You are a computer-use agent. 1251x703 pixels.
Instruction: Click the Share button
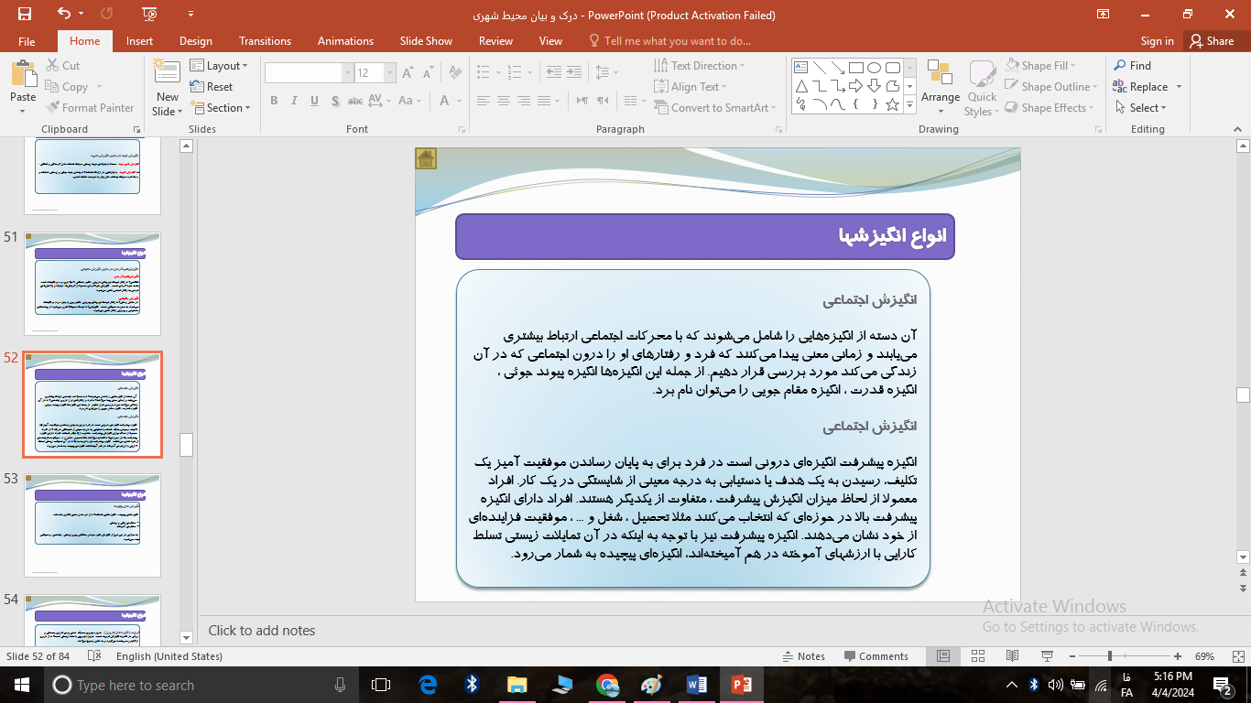coord(1211,41)
